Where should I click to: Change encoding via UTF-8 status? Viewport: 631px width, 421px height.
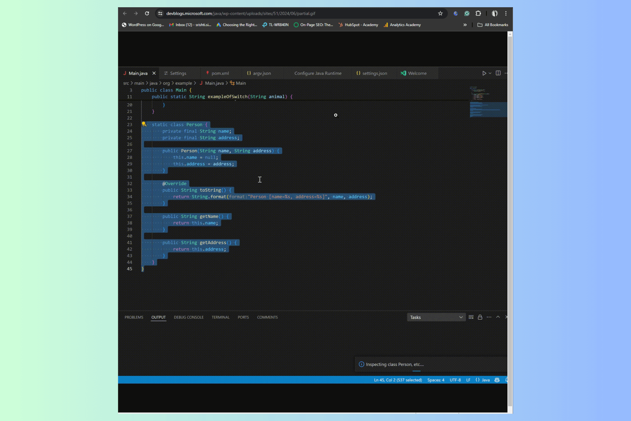(455, 380)
